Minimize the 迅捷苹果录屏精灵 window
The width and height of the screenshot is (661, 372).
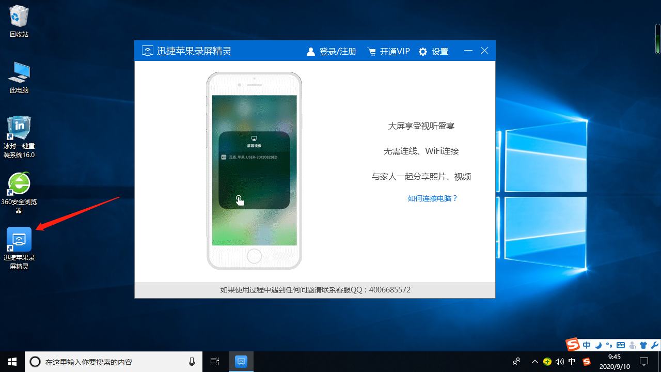click(468, 51)
